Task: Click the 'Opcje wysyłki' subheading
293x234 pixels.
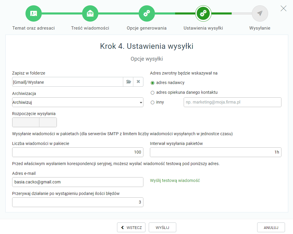Action: tap(147, 59)
